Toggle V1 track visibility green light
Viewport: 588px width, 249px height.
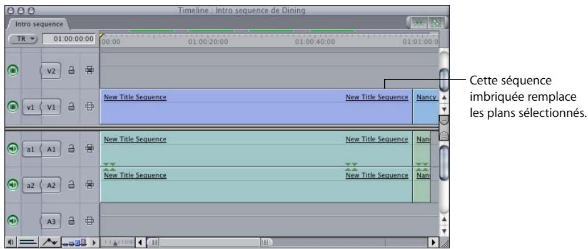click(13, 106)
